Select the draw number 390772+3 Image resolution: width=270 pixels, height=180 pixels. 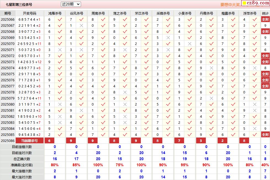(29, 32)
